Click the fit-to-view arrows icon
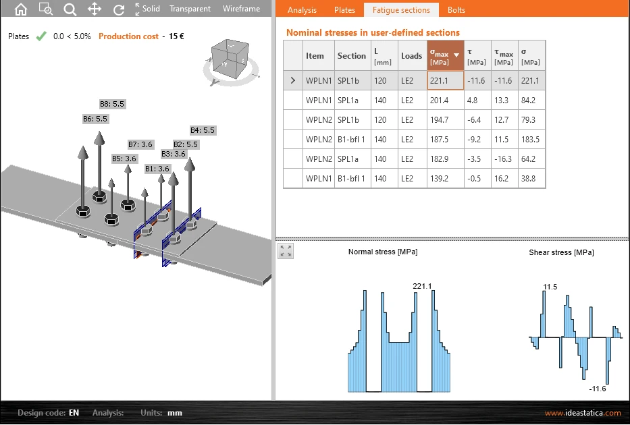The height and width of the screenshot is (425, 630). coord(137,9)
